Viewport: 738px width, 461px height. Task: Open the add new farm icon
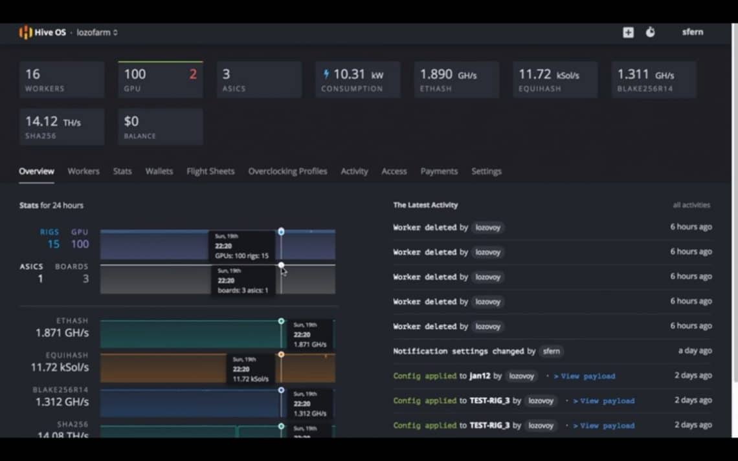(627, 32)
